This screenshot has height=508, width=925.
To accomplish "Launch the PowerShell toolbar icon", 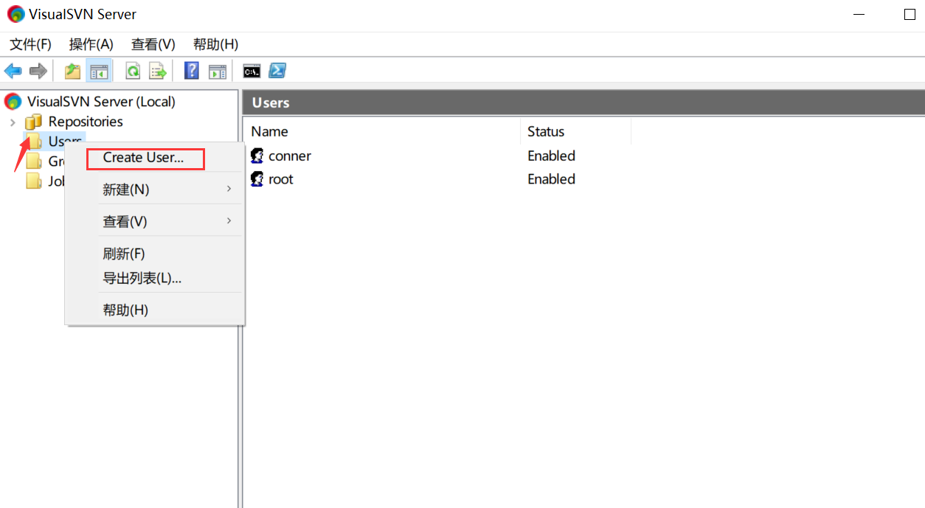I will coord(277,71).
